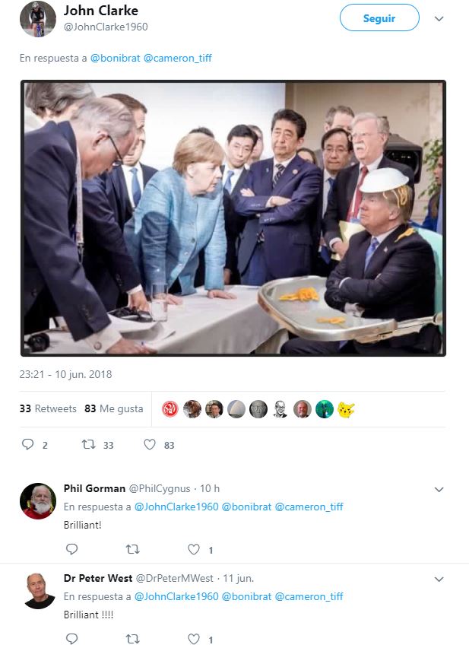Image resolution: width=469 pixels, height=648 pixels.
Task: Expand Phil Gorman tweet options chevron
Action: [x=439, y=489]
